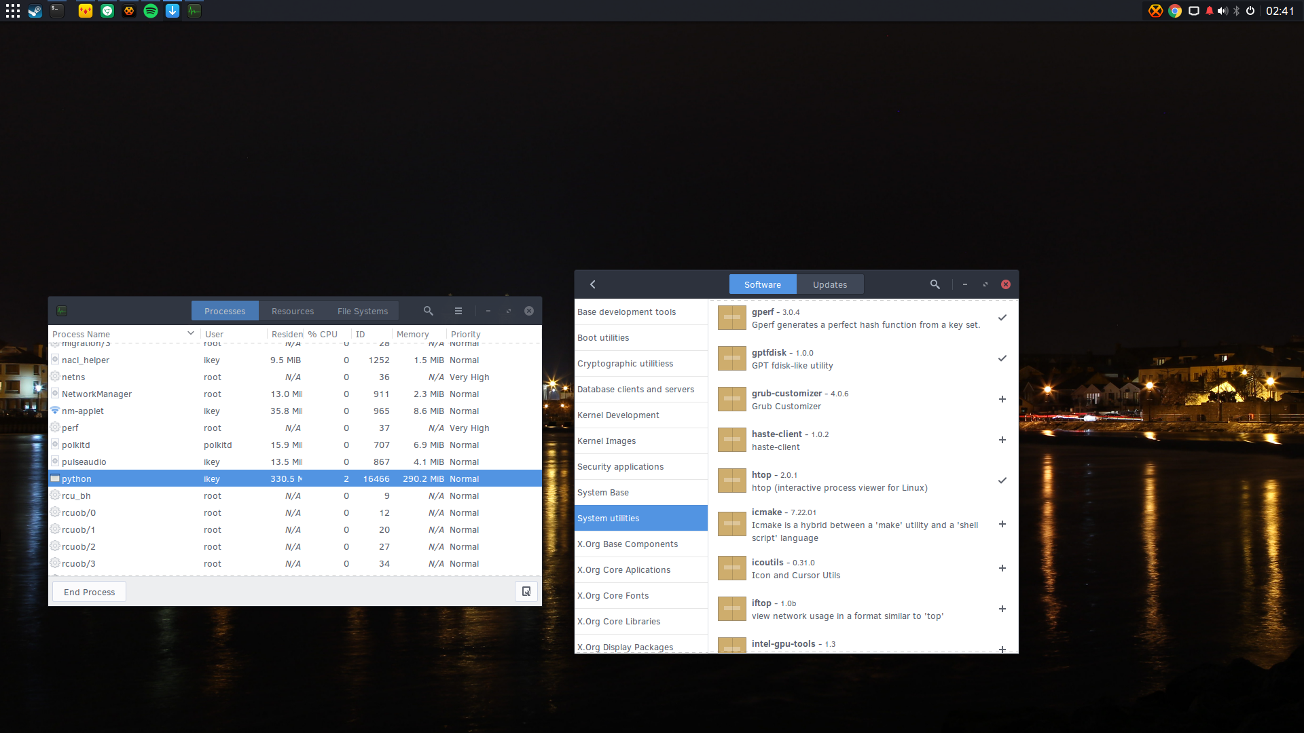Image resolution: width=1304 pixels, height=733 pixels.
Task: Click the Chrome tray icon
Action: [x=1175, y=11]
